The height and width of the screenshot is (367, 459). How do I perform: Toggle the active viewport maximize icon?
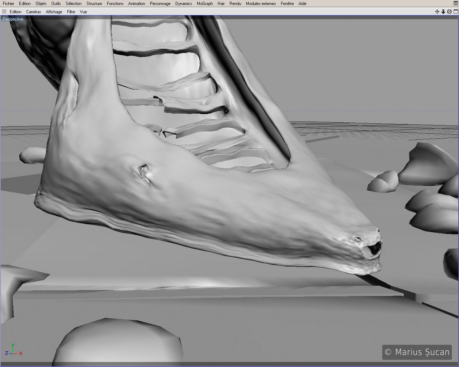pos(455,12)
